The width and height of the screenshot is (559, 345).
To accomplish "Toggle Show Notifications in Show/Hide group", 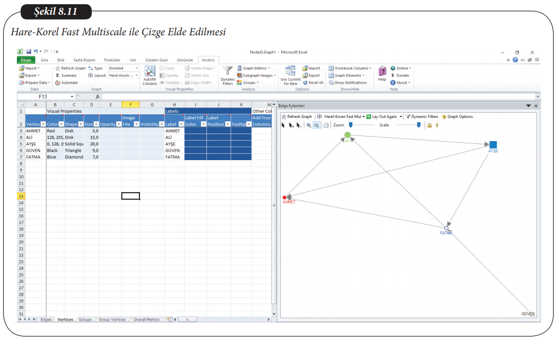I will coord(347,83).
